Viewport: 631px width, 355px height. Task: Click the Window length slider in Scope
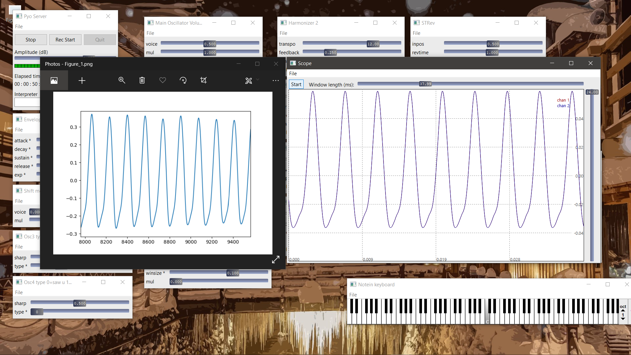click(x=471, y=84)
